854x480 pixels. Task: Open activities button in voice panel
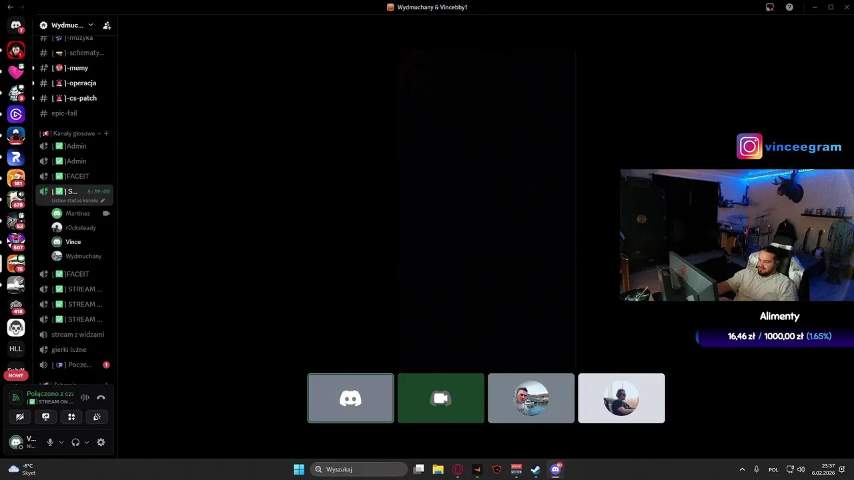point(71,417)
